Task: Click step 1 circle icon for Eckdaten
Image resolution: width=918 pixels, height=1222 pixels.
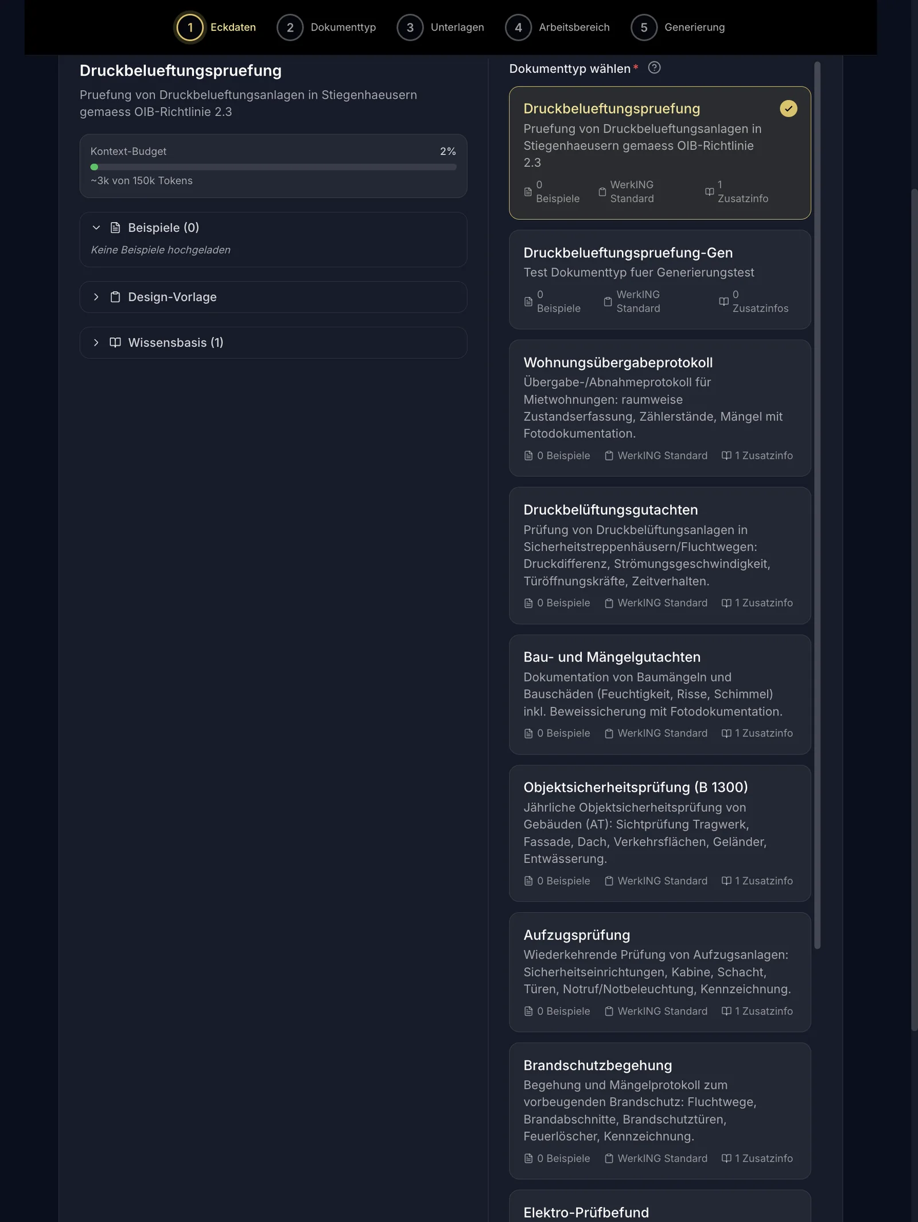Action: pos(190,27)
